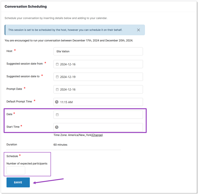Click the 11:15 AM Default Prompt Time value

coord(67,102)
